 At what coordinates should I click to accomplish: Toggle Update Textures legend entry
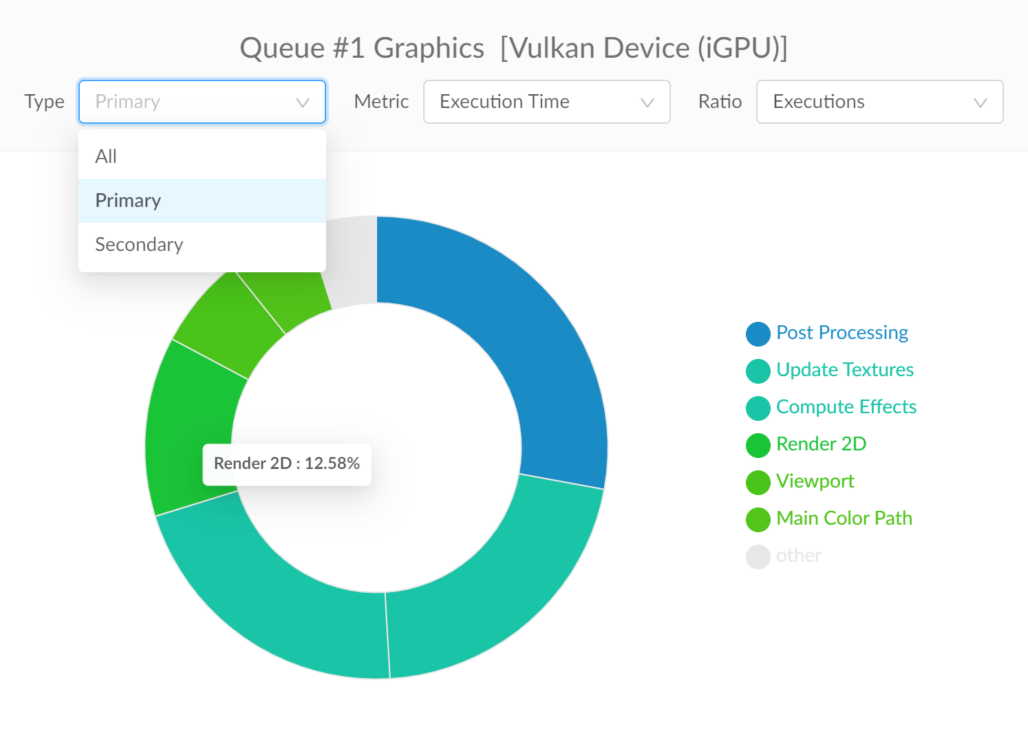coord(830,370)
